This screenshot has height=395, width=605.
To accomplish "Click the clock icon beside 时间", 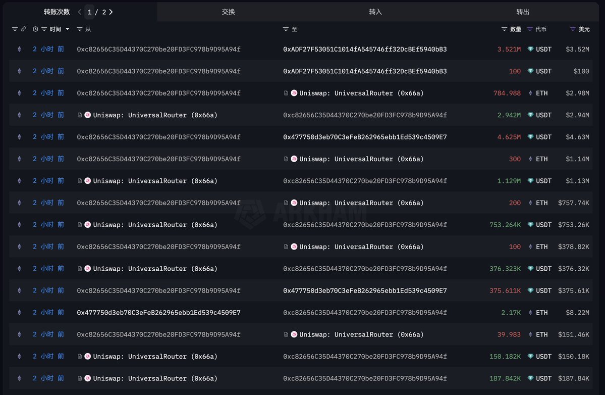I will tap(35, 29).
